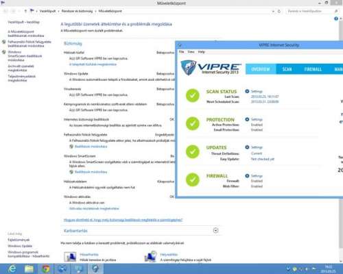Click Beállítások módosítása under Felhasználói fiókok felügyelete
Image resolution: width=343 pixels, height=274 pixels.
(91, 147)
